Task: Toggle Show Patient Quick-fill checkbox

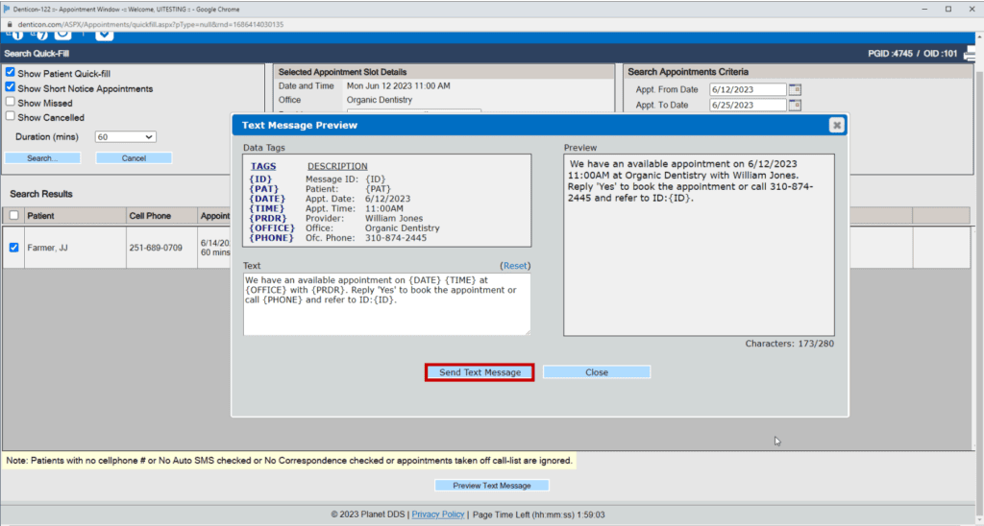Action: [11, 73]
